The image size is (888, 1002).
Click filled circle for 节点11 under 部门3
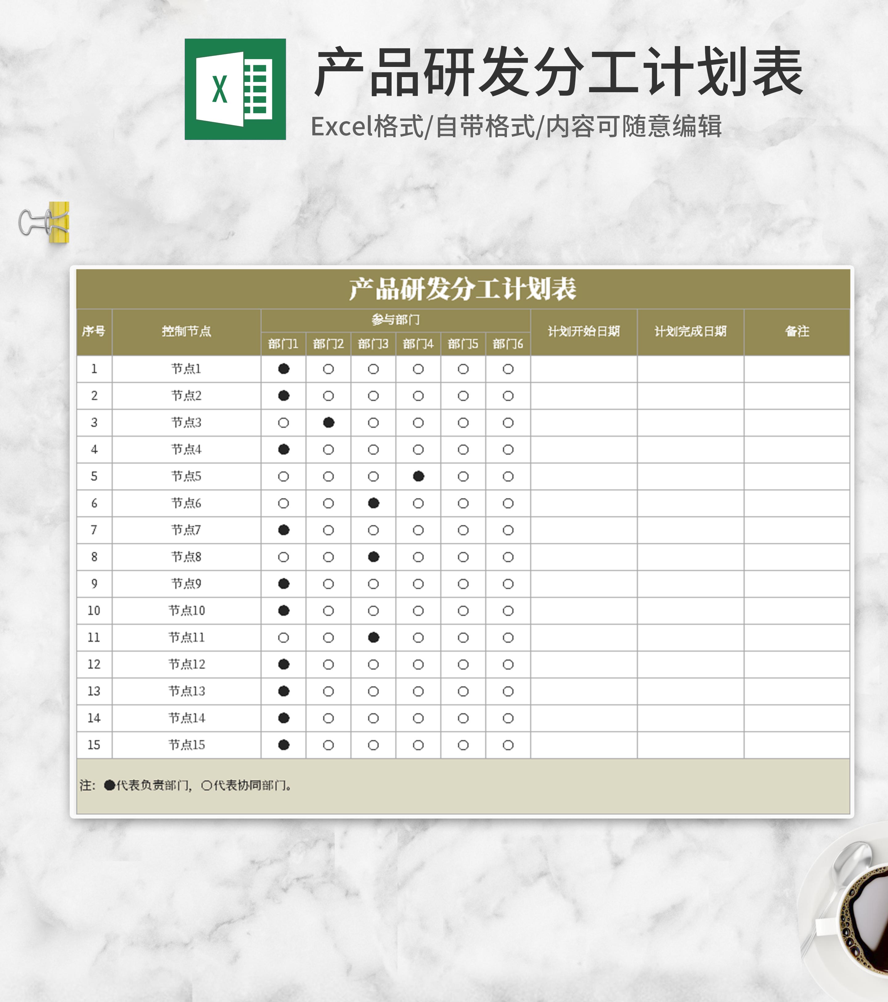point(373,637)
